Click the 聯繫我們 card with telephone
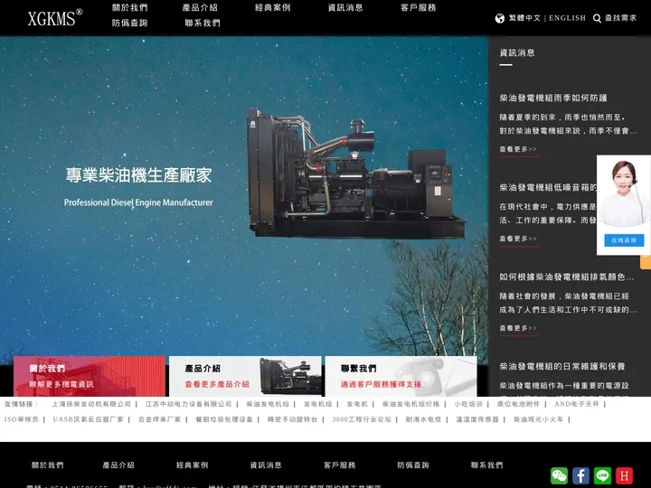This screenshot has width=651, height=488. [401, 376]
